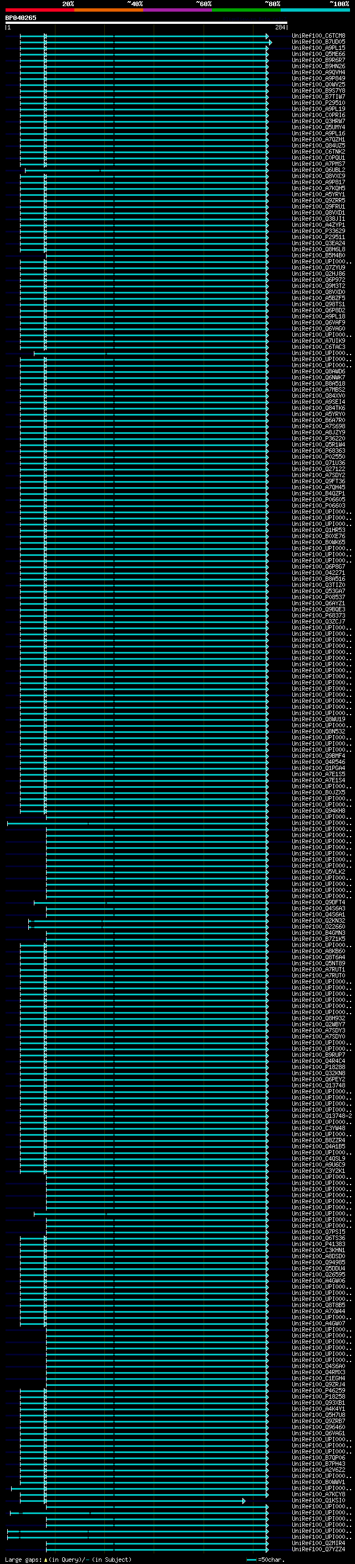Click the cyan ~100% identity legend segment
Viewport: 355px width, 1564px height.
(315, 10)
